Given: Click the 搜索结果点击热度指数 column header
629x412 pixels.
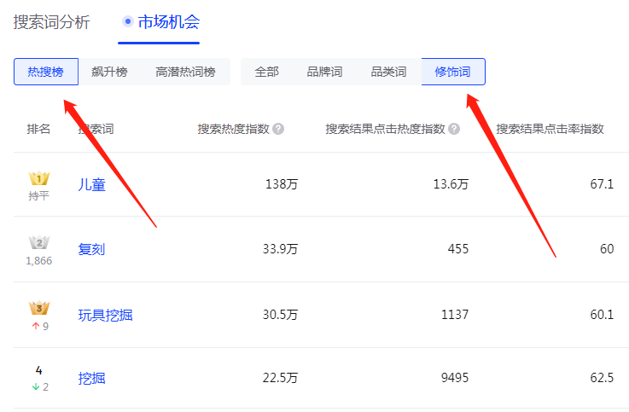Looking at the screenshot, I should click(x=385, y=129).
